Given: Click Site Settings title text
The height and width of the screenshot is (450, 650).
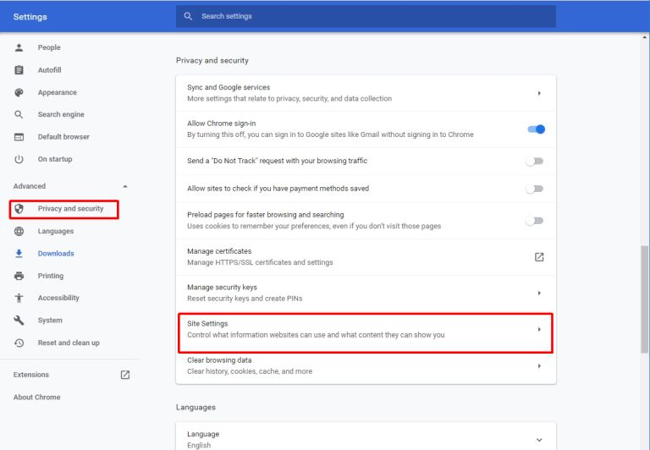Looking at the screenshot, I should click(207, 324).
